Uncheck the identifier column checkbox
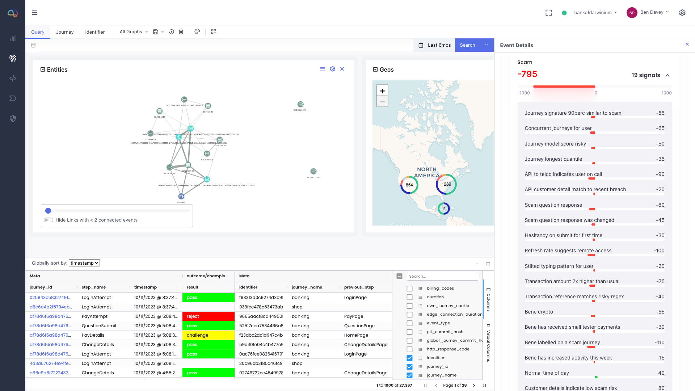695x391 pixels. (409, 358)
